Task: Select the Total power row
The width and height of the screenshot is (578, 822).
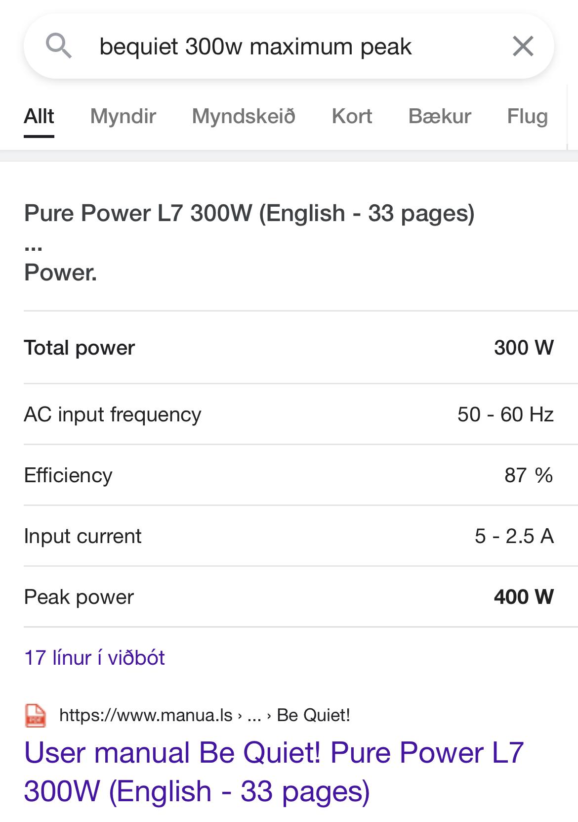Action: pos(289,348)
